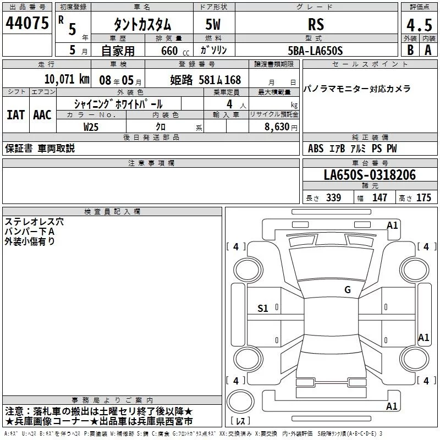The image size is (440, 440).
Task: Click the recycle deposit 8,630円
Action: 281,127
